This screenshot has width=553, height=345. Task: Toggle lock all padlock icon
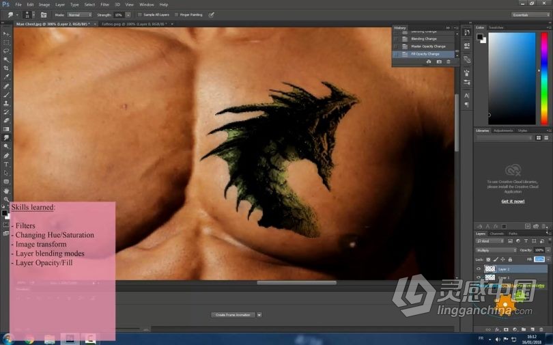tap(510, 260)
